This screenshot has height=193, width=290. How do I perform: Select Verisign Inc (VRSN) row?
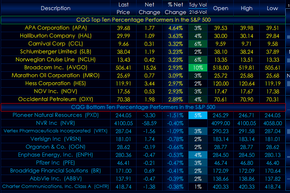coord(143,139)
